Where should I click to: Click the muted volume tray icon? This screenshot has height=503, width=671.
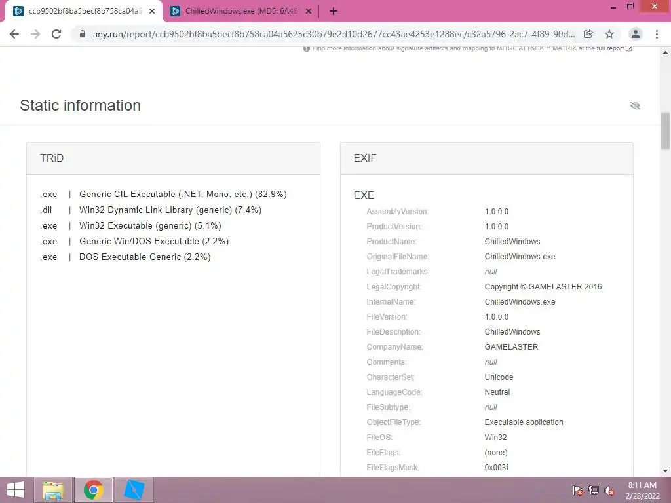pyautogui.click(x=609, y=490)
